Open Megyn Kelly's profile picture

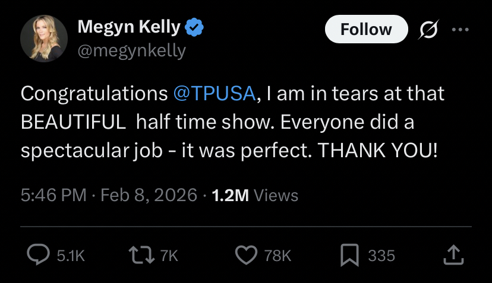pos(45,39)
